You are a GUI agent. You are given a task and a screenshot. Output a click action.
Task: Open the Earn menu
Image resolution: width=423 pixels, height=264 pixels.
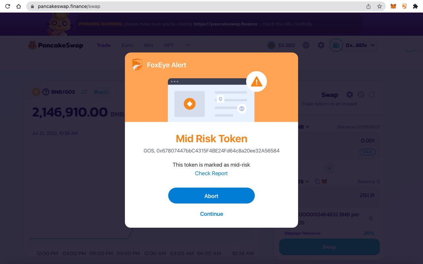pyautogui.click(x=127, y=45)
